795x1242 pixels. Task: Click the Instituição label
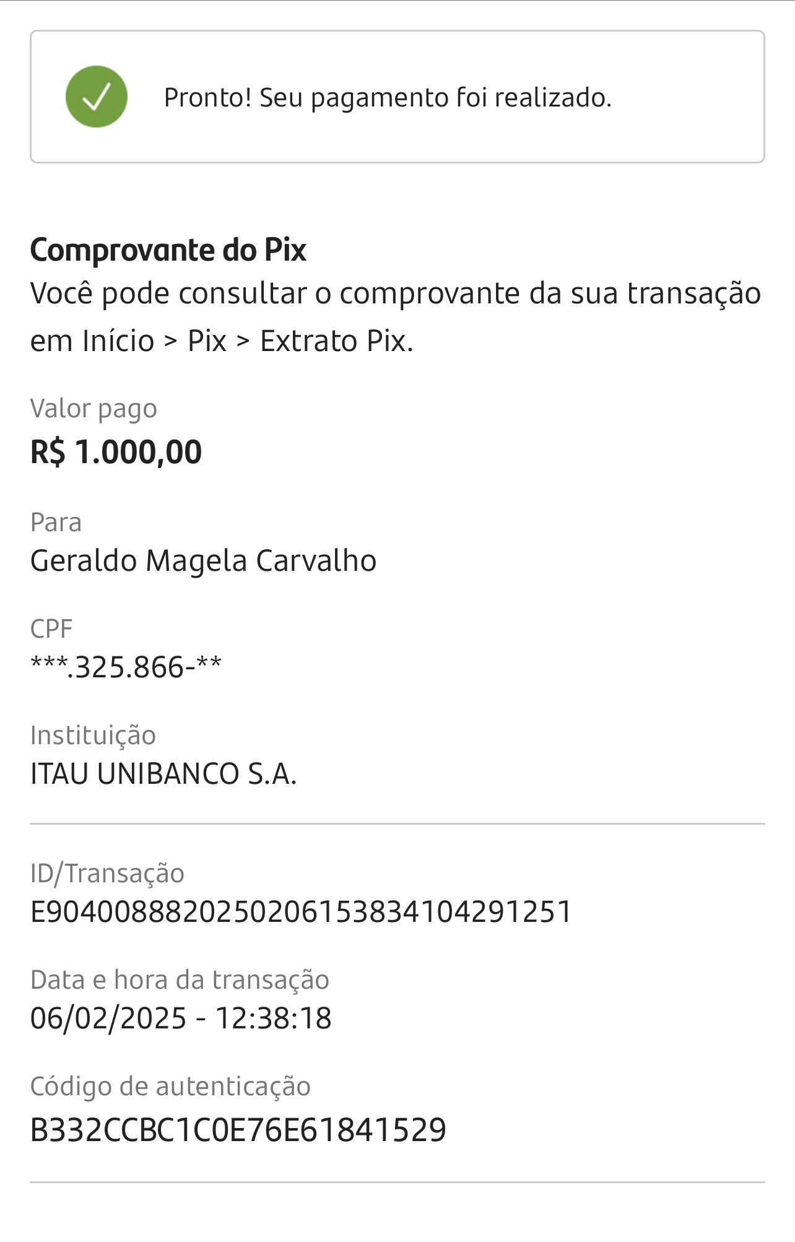(x=93, y=736)
